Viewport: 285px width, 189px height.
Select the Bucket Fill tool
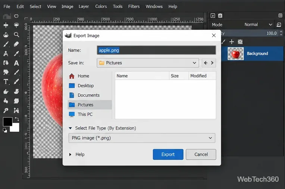[6, 35]
